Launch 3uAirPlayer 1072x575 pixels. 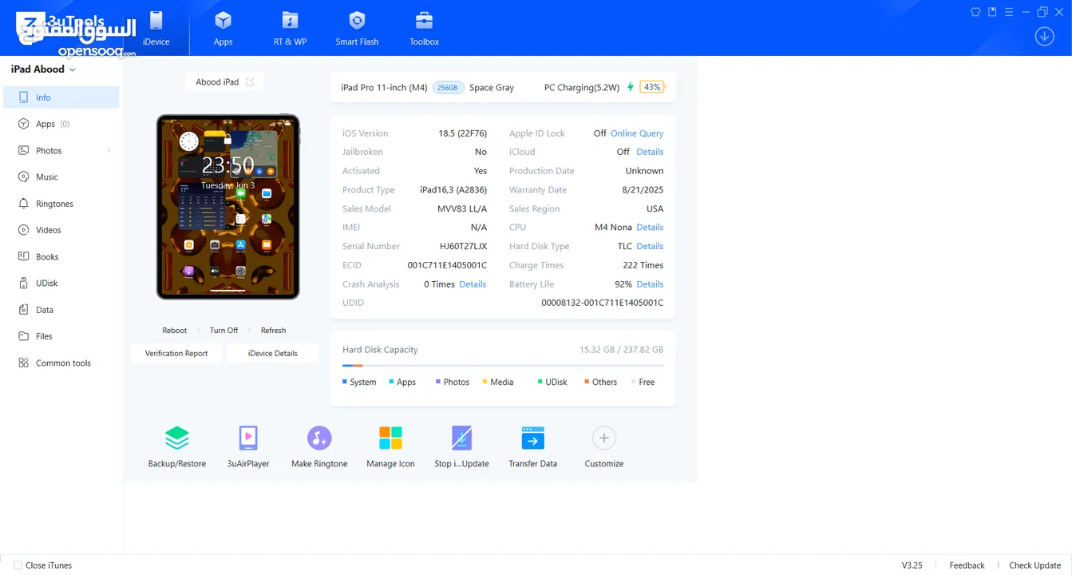pyautogui.click(x=248, y=447)
